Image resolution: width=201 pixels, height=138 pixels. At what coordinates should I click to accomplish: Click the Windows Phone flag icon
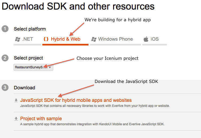(x=94, y=39)
